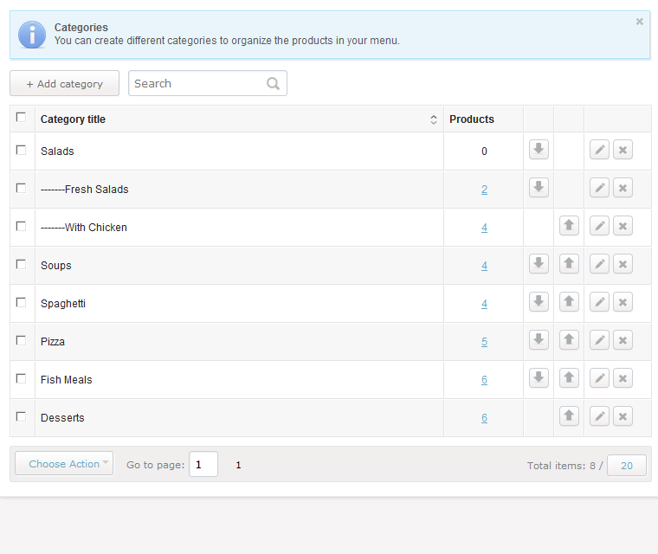658x554 pixels.
Task: Edit the Soups category
Action: point(599,264)
